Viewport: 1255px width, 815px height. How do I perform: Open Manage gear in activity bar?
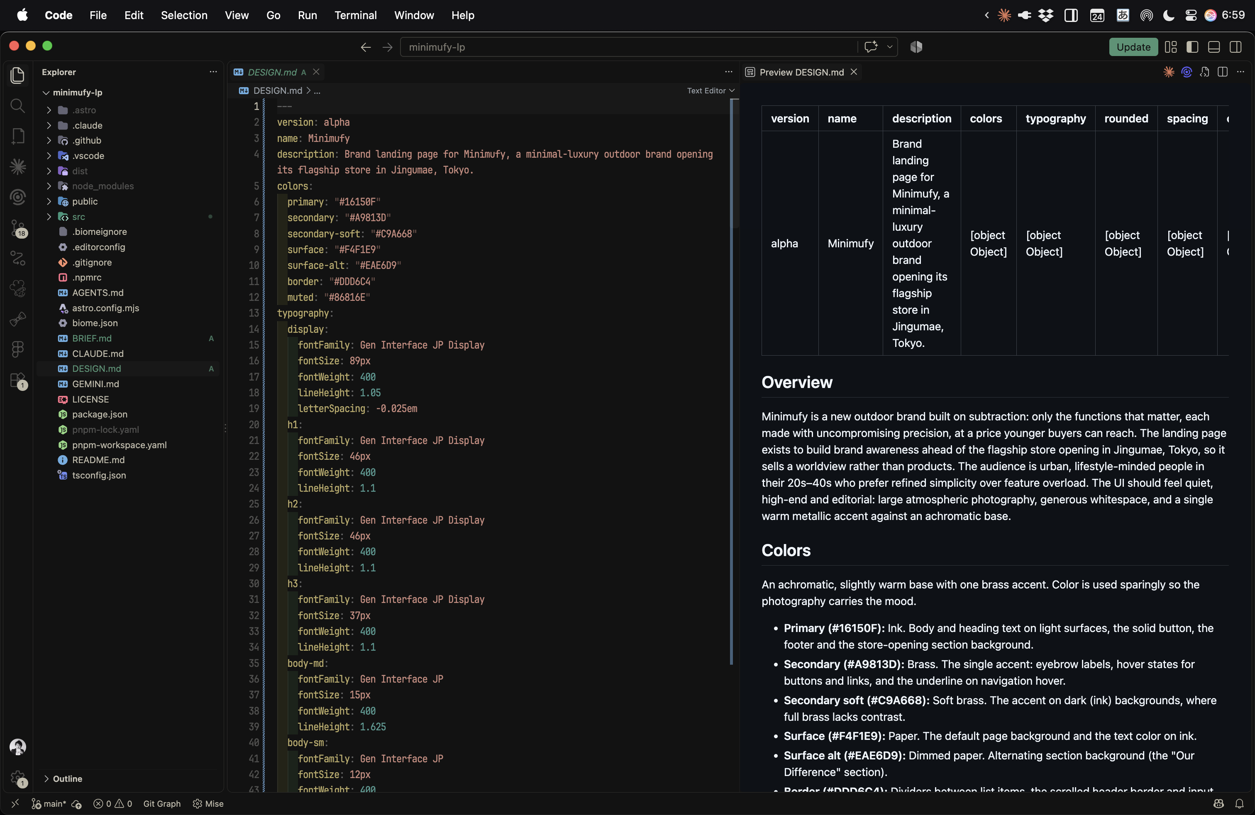[17, 778]
